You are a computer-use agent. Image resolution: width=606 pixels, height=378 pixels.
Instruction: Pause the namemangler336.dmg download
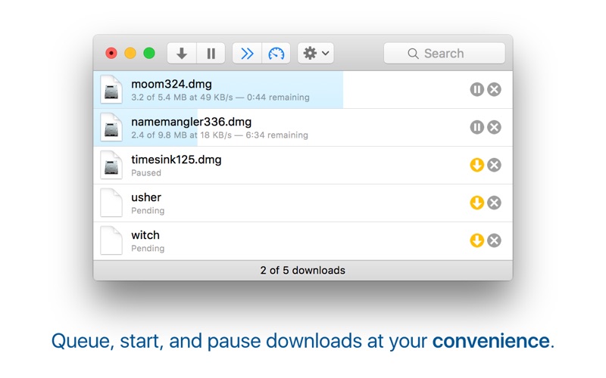tap(477, 127)
